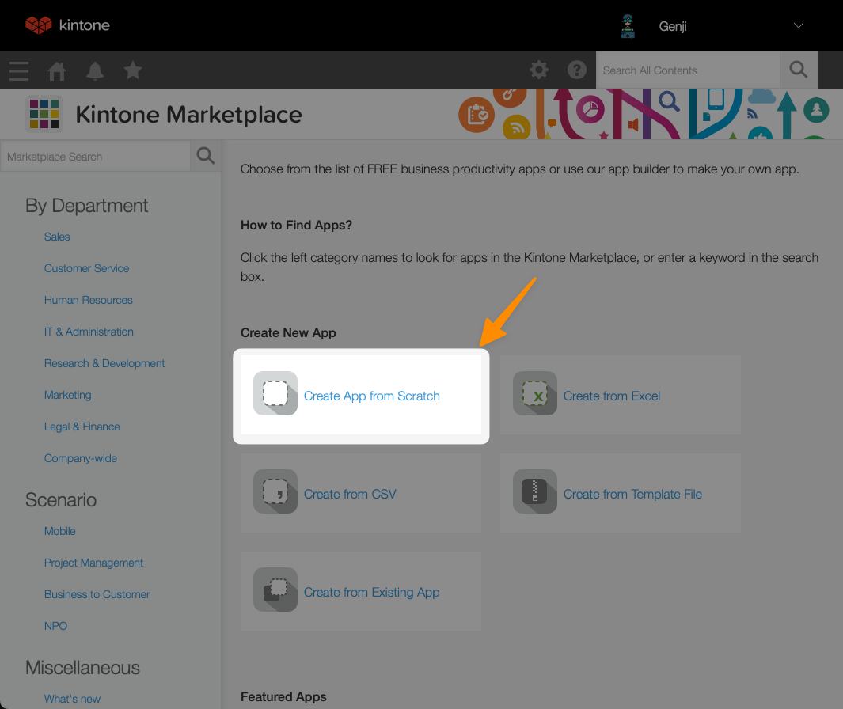This screenshot has width=843, height=709.
Task: Click the By Department heading
Action: click(86, 205)
